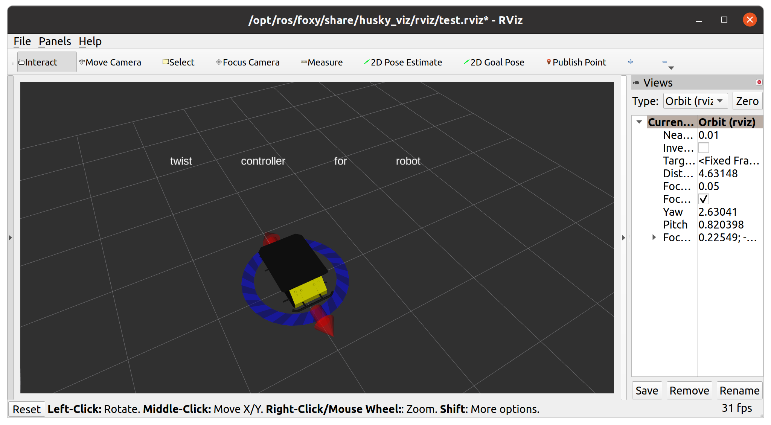771x425 pixels.
Task: Click the Target Frame value field
Action: tap(730, 161)
